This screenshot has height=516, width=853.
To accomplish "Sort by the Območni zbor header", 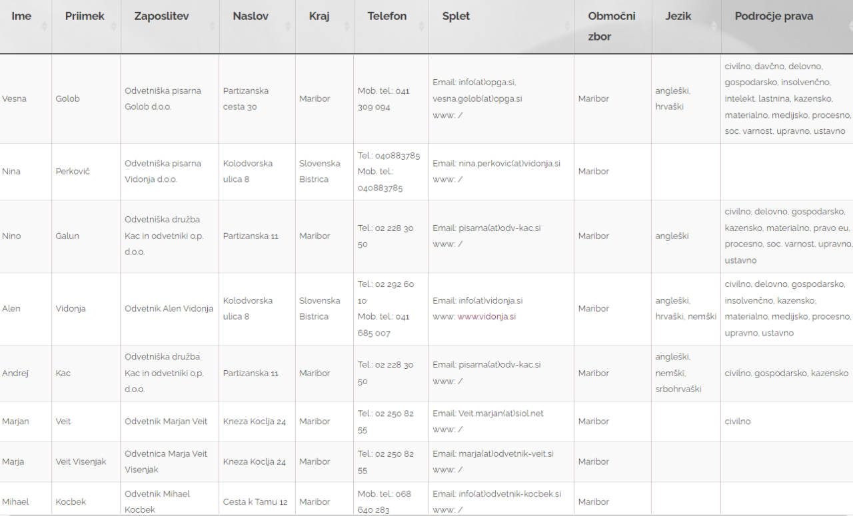I will coord(611,26).
